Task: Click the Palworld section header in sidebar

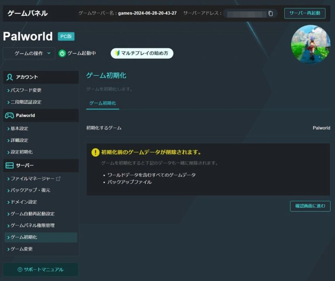Action: click(41, 116)
